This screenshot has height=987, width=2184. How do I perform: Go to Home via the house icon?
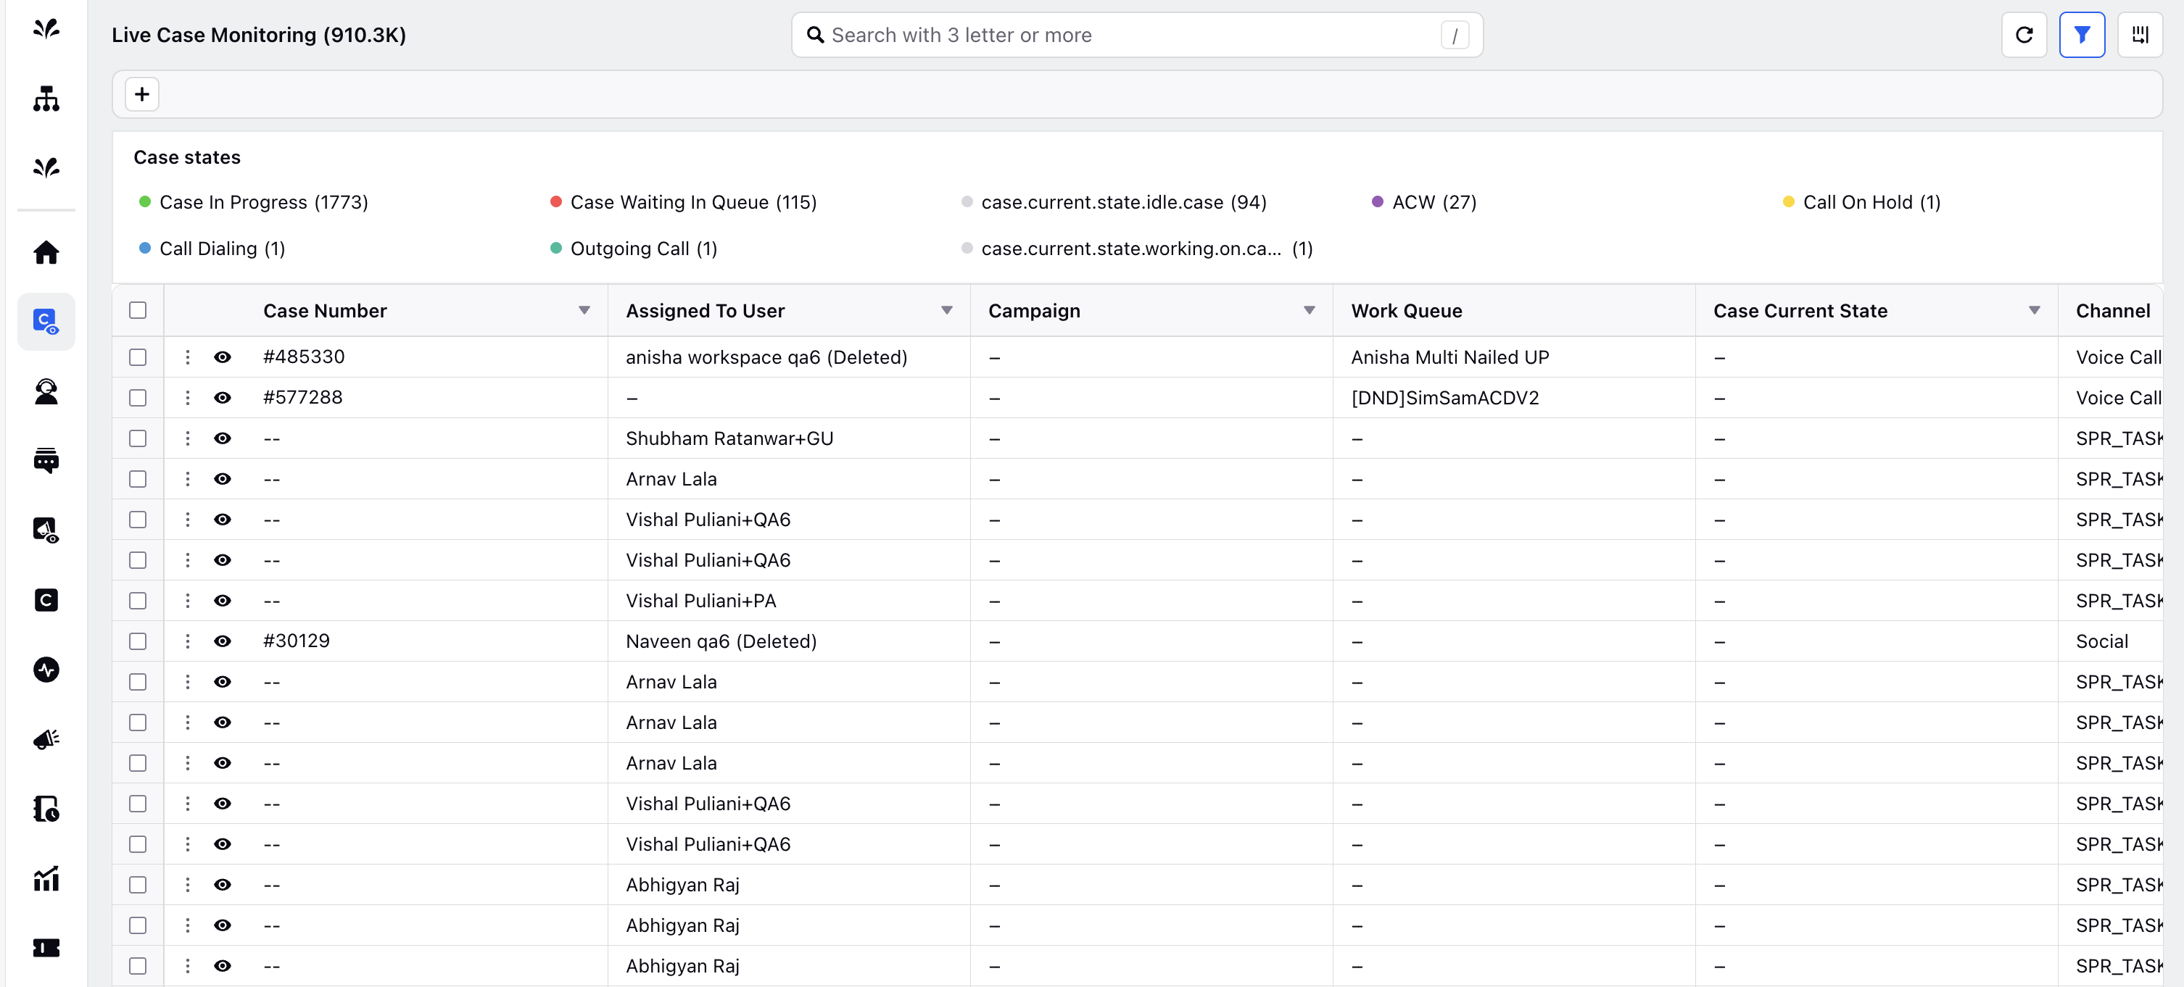click(46, 251)
